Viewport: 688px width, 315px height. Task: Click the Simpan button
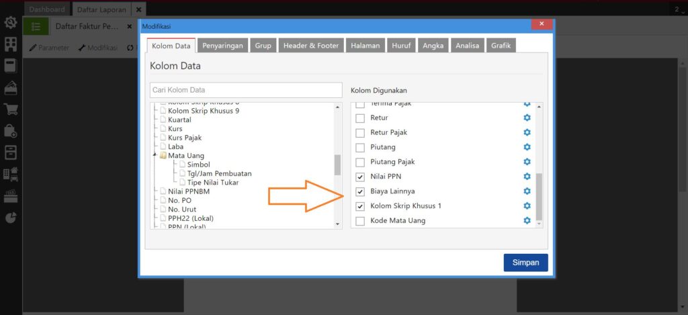click(525, 263)
